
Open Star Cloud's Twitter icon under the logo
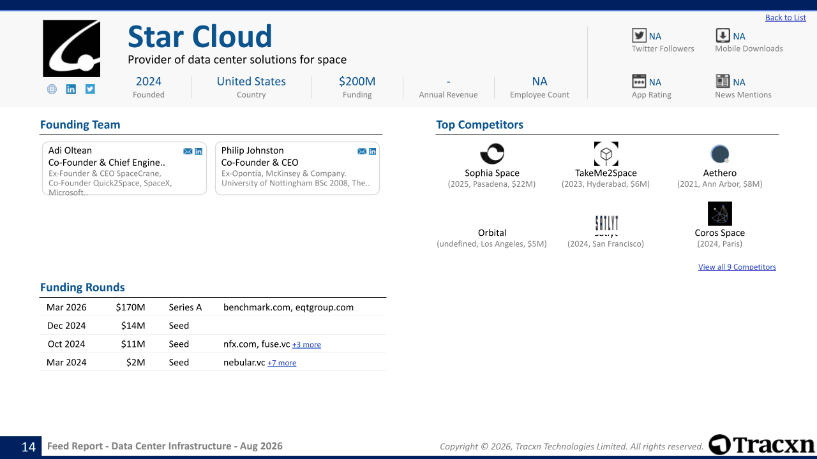90,89
